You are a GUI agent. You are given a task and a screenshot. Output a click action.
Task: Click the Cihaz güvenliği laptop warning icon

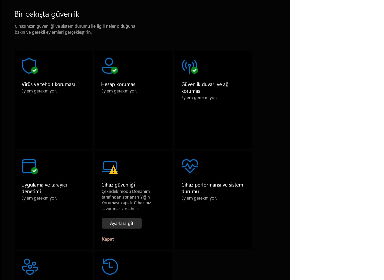[110, 168]
